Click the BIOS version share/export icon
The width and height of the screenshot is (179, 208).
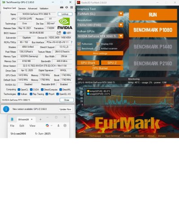[59, 33]
